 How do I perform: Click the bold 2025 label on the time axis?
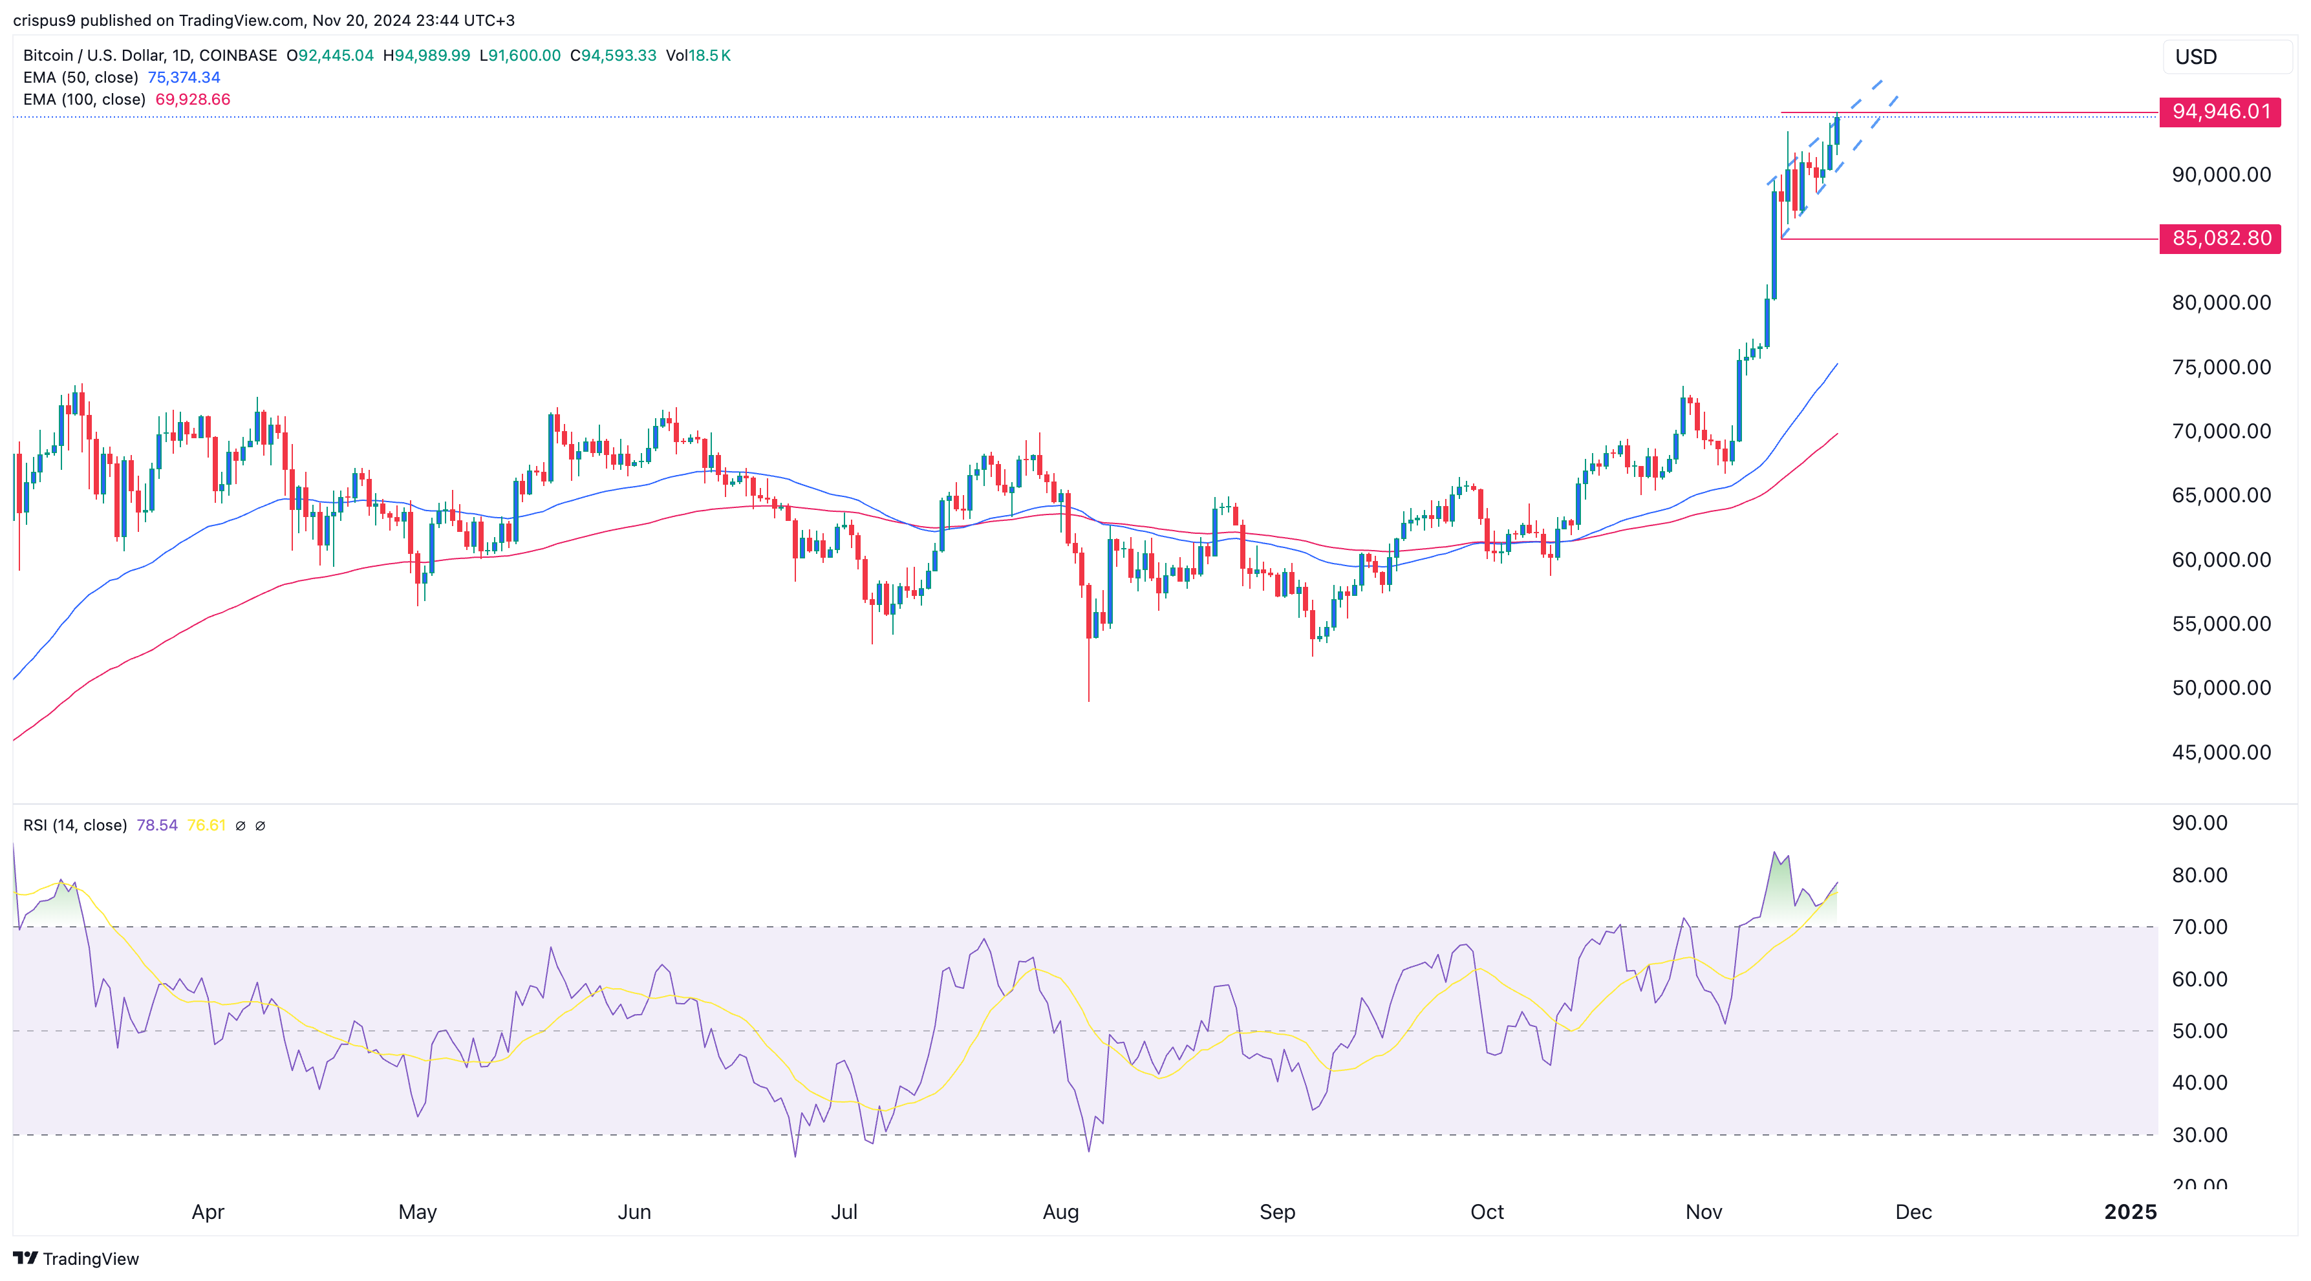(2131, 1213)
